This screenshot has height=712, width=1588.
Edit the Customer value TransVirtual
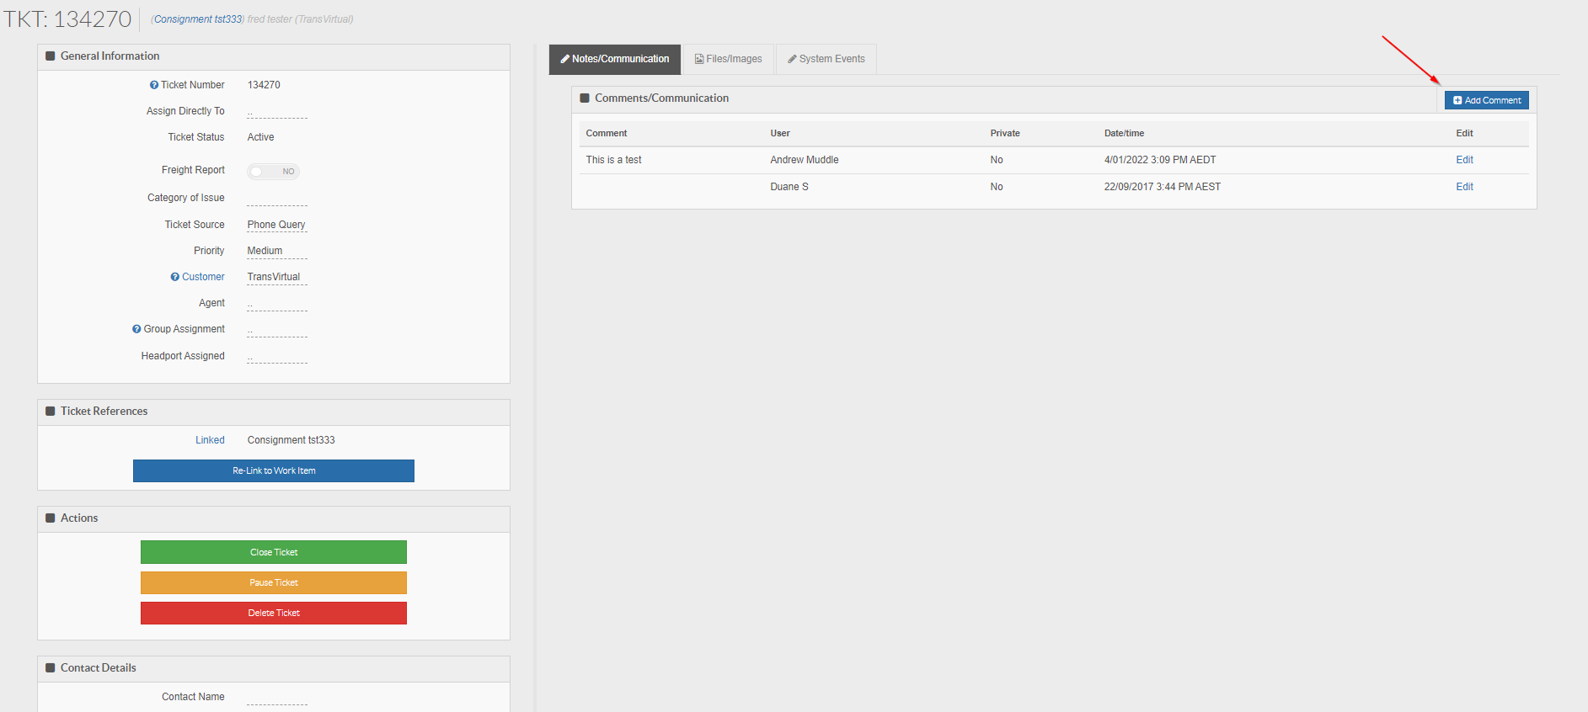tap(277, 277)
